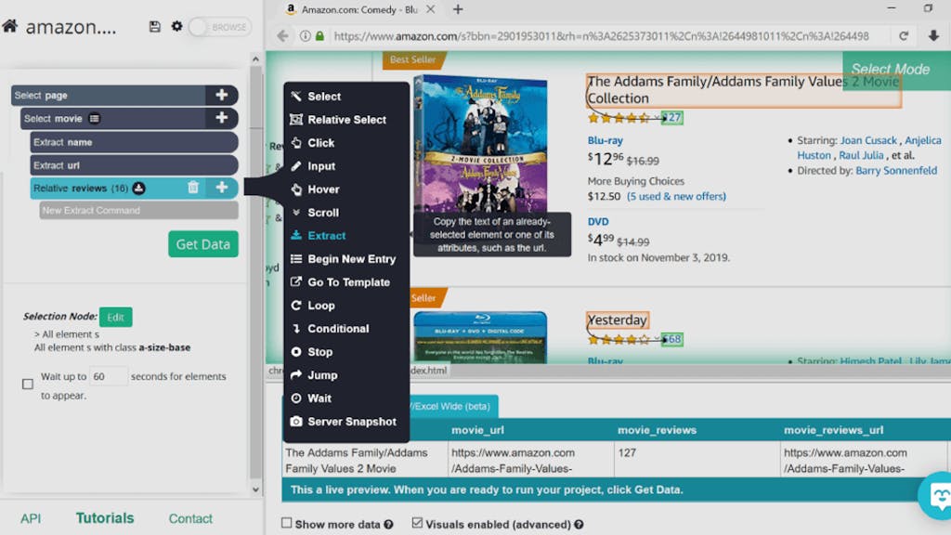
Task: Tick the Show more data checkbox
Action: [x=286, y=523]
